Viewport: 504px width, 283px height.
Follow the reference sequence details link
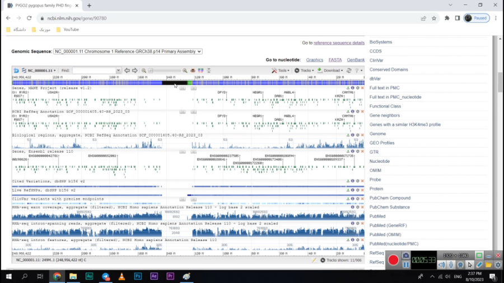(339, 43)
